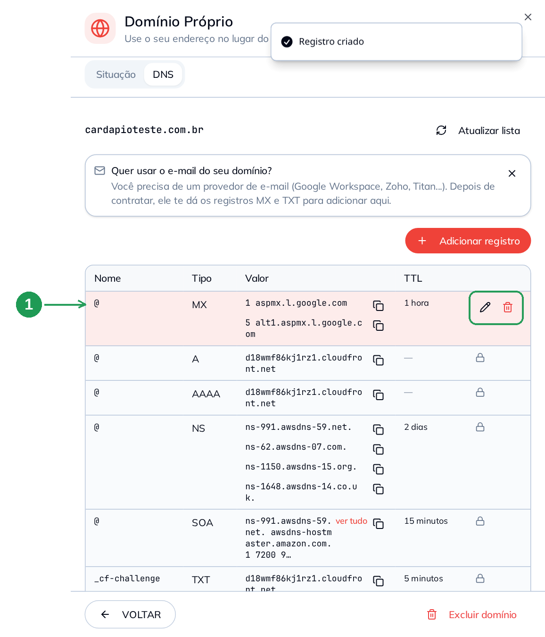Screen dimensions: 545x637
Task: Click Adicionar registro button
Action: point(468,241)
